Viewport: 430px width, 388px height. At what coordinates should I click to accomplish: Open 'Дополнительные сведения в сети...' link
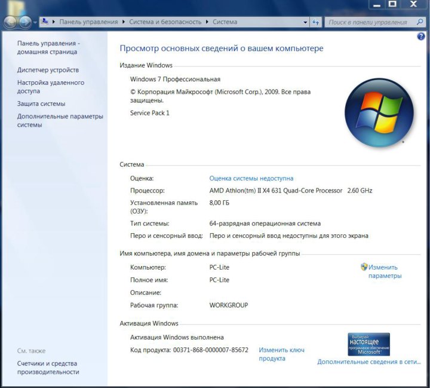coord(369,362)
